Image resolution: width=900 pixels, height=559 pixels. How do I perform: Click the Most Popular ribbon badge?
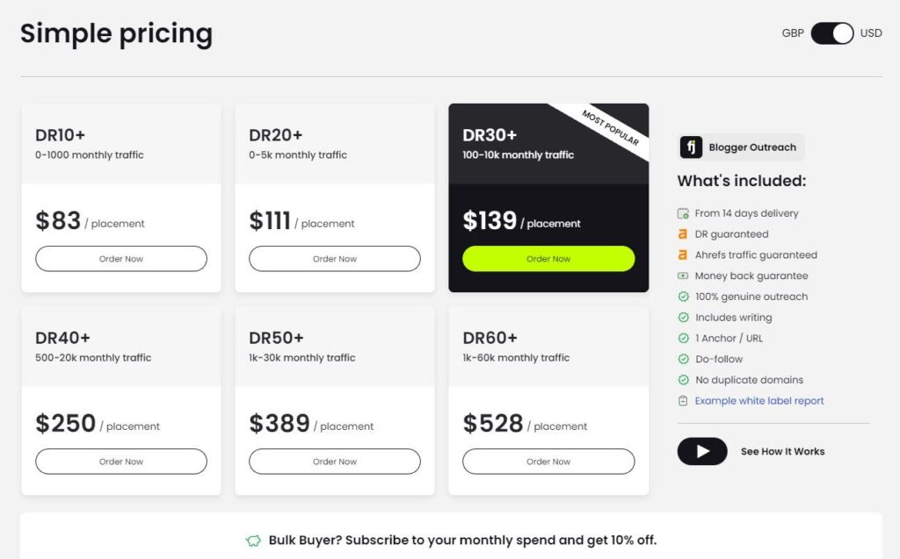610,128
